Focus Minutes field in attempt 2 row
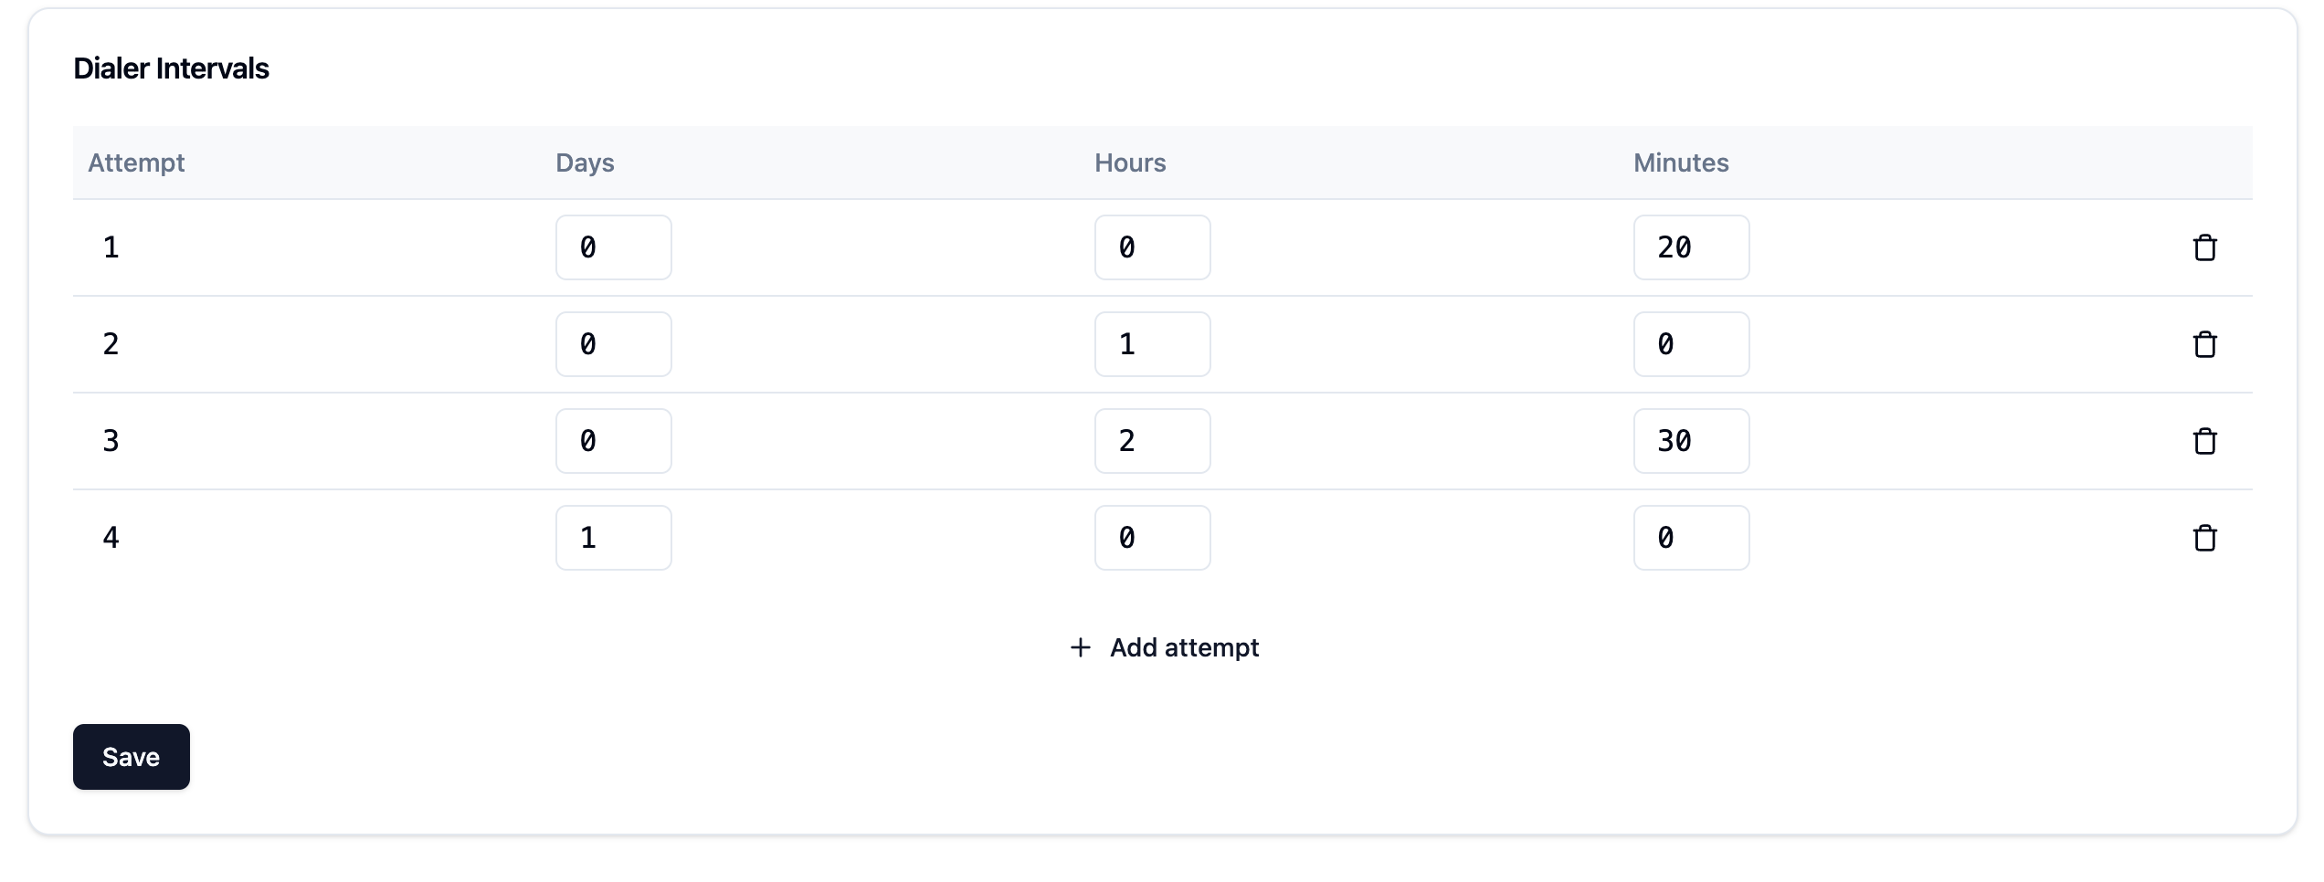This screenshot has height=882, width=2324. pos(1691,344)
